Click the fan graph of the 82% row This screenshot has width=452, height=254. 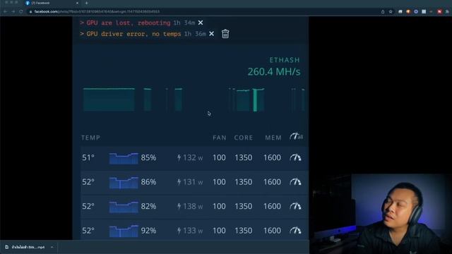[x=124, y=207]
